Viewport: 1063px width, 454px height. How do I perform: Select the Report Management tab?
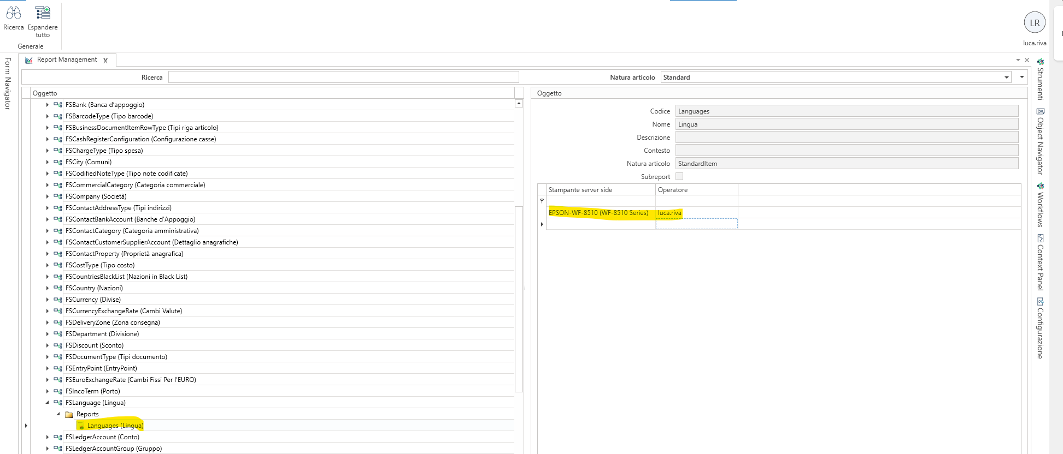pos(67,59)
